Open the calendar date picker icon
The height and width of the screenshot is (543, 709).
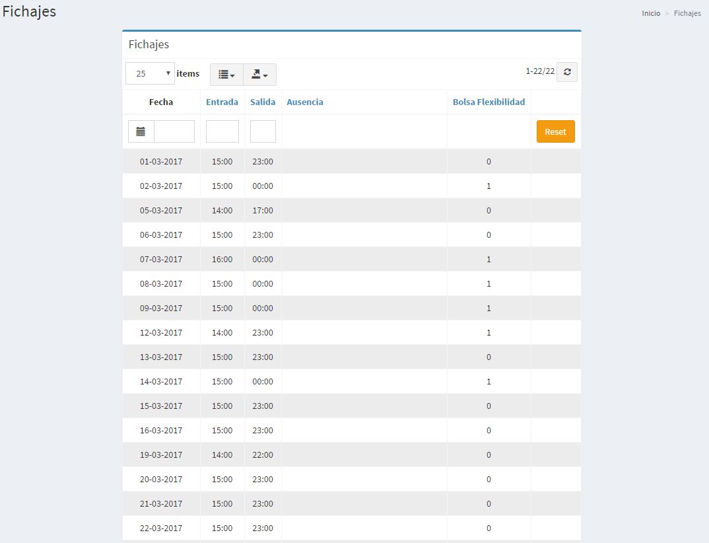coord(141,131)
